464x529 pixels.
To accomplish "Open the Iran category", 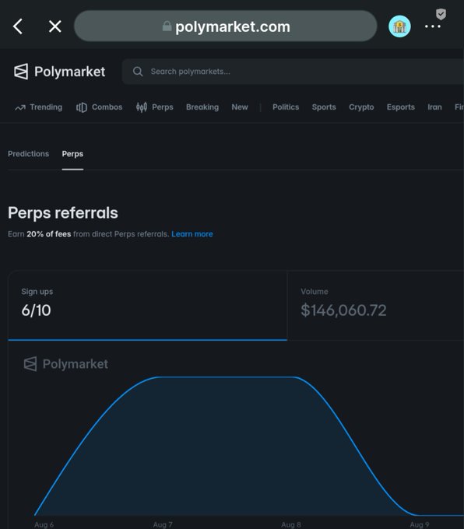I will click(x=434, y=107).
